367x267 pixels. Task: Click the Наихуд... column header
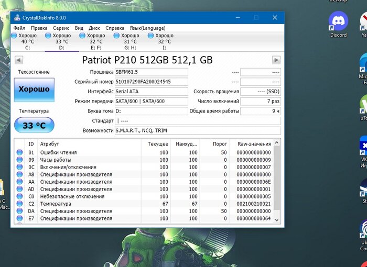[185, 144]
